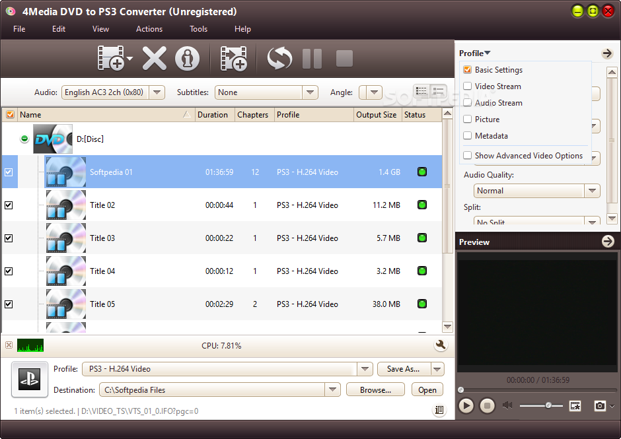Click the wrench settings icon near CPU
The image size is (621, 439).
pyautogui.click(x=440, y=345)
